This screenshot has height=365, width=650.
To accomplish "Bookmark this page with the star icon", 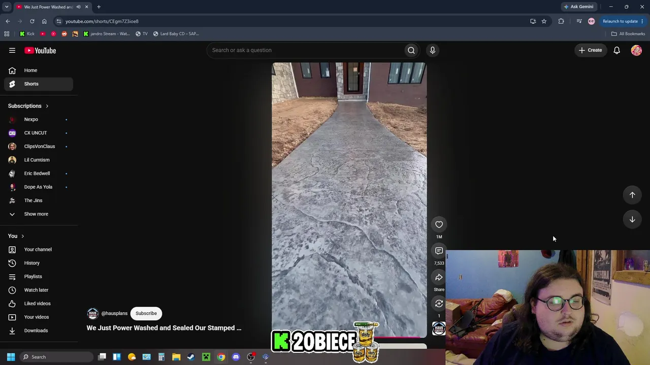I will coord(544,21).
